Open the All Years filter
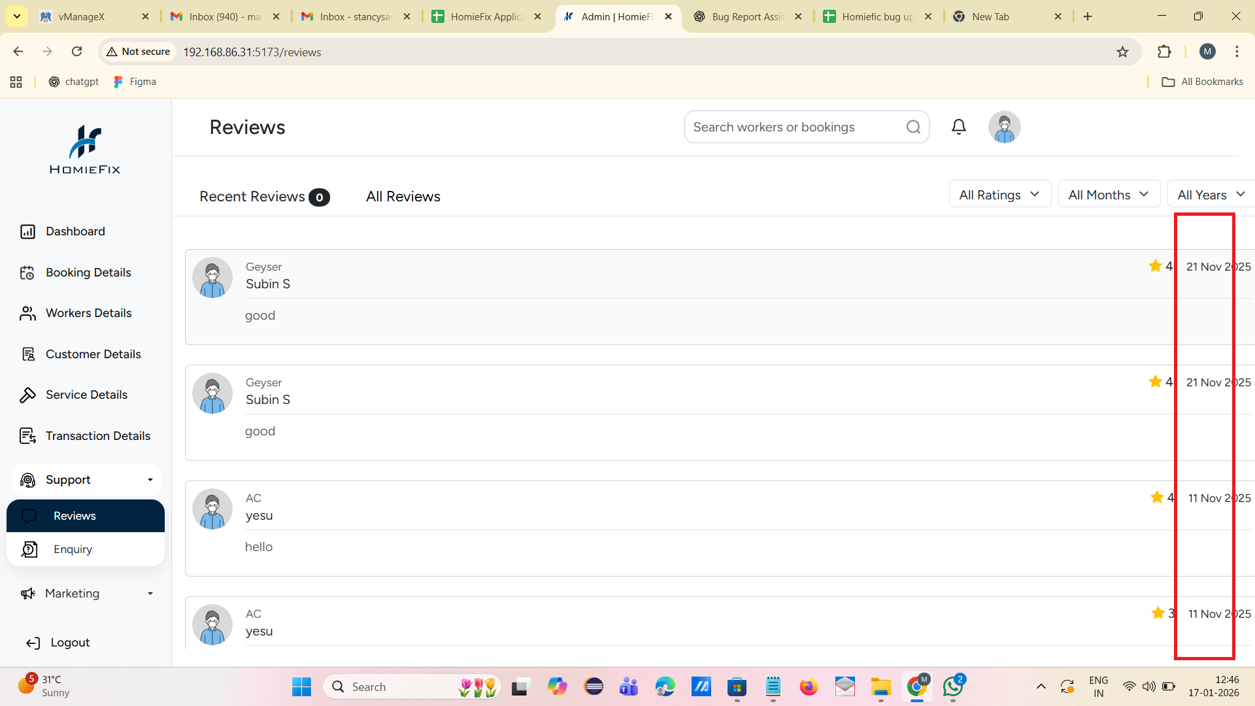Viewport: 1255px width, 706px height. pyautogui.click(x=1211, y=195)
